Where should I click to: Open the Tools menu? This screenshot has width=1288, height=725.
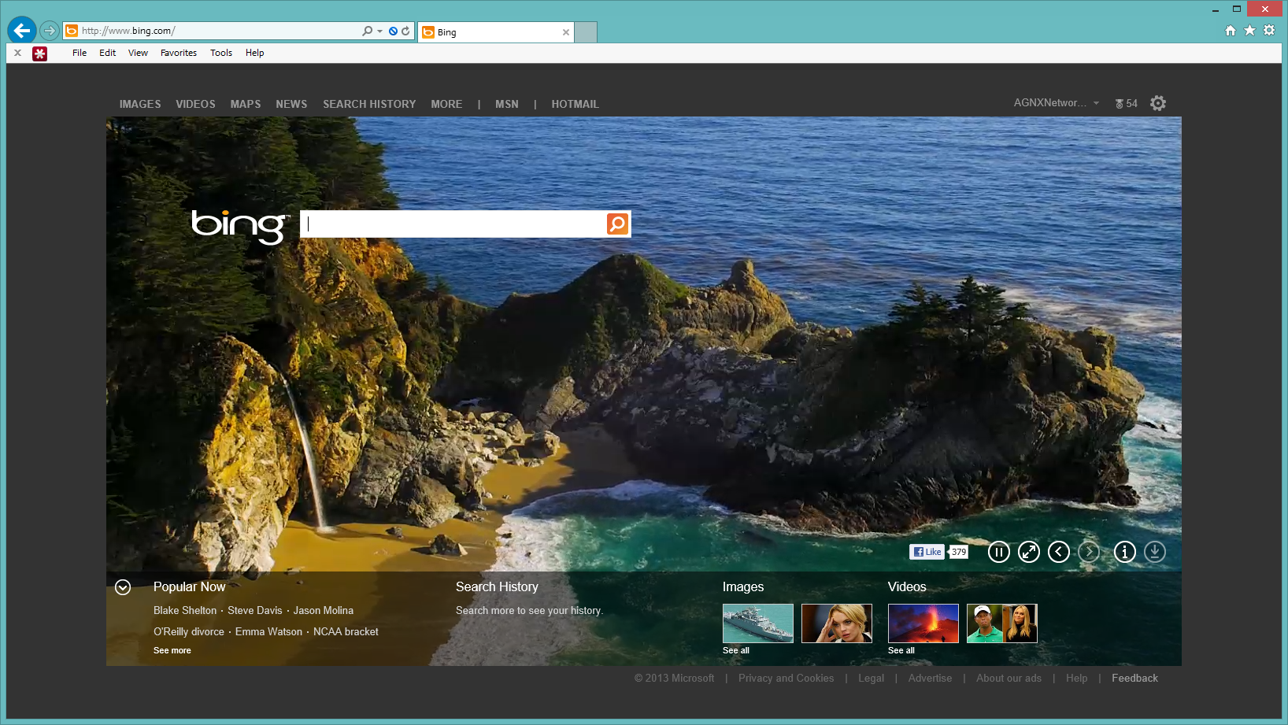[x=220, y=53]
